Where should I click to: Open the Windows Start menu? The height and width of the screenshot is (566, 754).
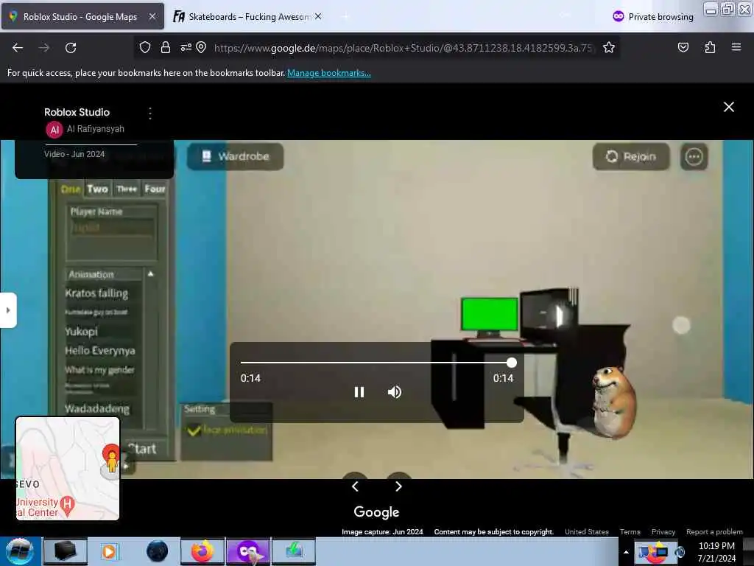[x=20, y=551]
